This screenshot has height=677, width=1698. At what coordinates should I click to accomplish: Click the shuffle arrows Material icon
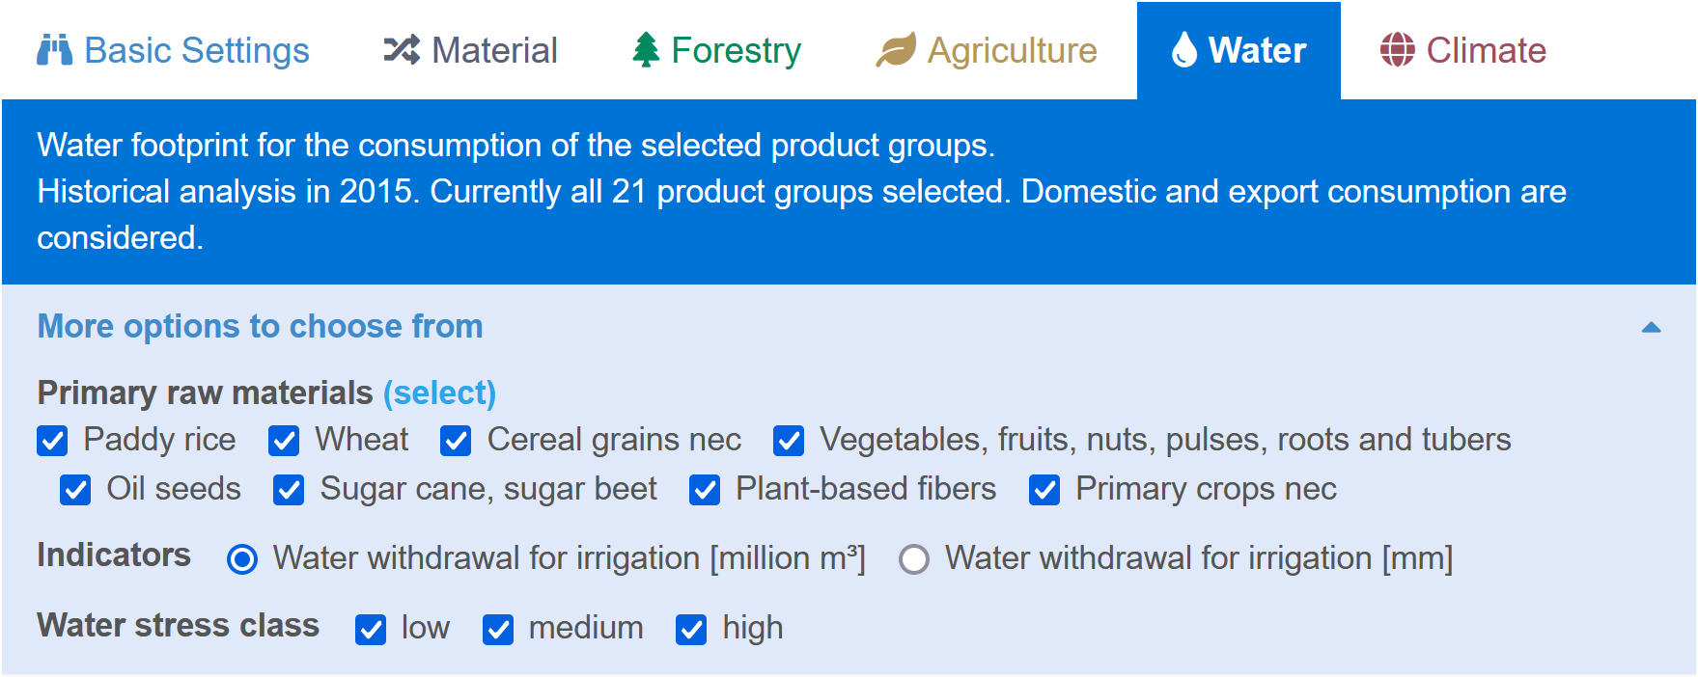[x=402, y=50]
